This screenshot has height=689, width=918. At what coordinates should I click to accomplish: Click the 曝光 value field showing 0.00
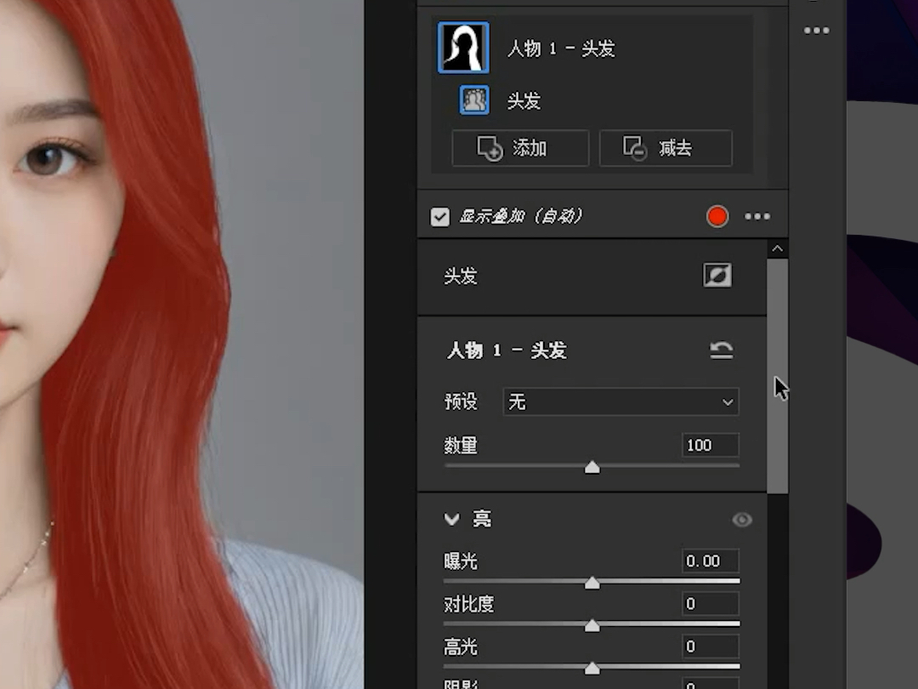click(710, 561)
